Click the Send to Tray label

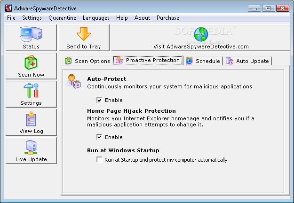coord(84,47)
